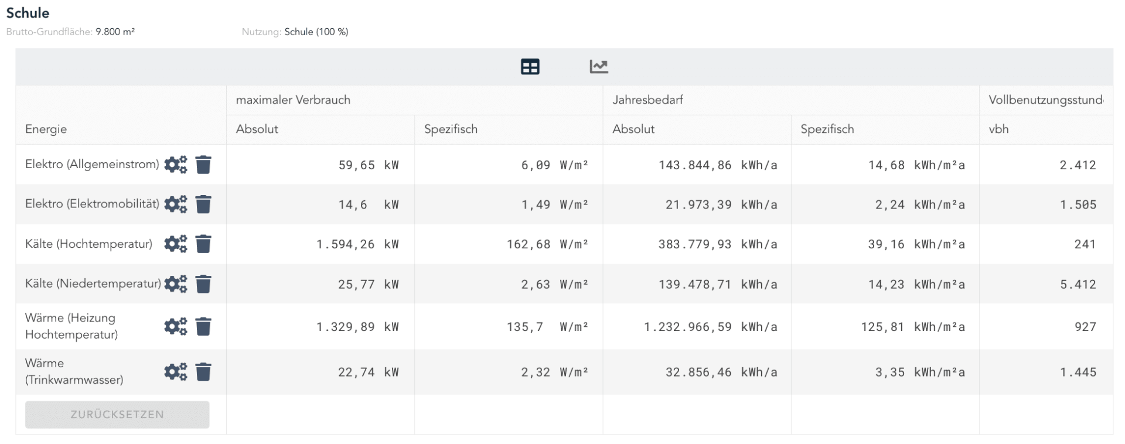Open settings for Kälte (Niedertemperatur)
The width and height of the screenshot is (1125, 444).
click(x=175, y=284)
